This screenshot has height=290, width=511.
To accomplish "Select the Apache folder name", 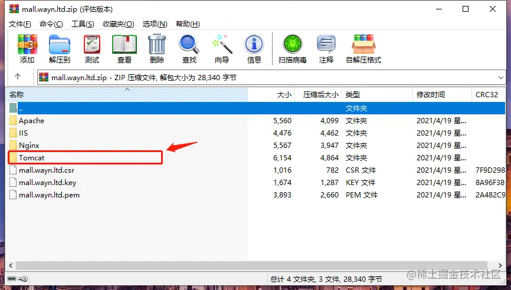I will click(x=31, y=121).
